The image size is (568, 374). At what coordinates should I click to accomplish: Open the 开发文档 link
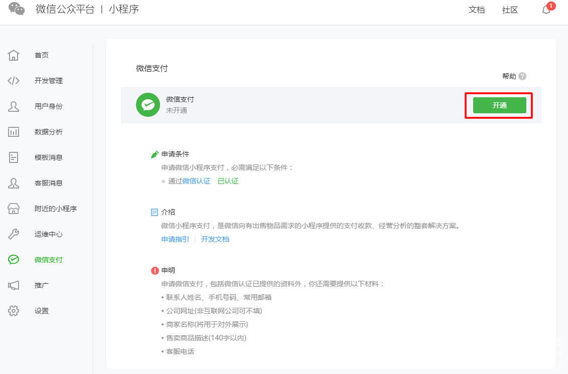click(x=215, y=239)
